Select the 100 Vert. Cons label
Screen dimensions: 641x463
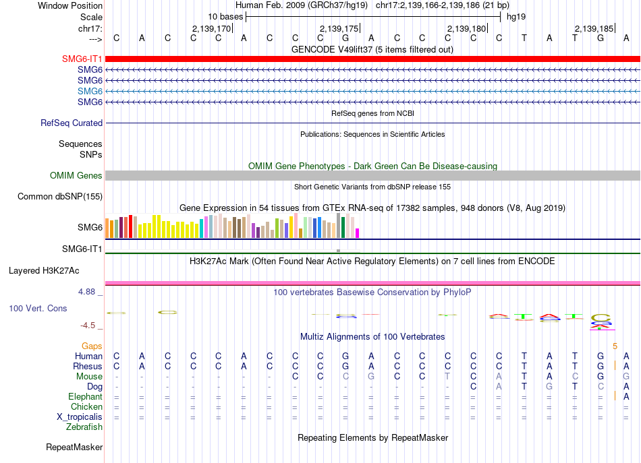[38, 308]
